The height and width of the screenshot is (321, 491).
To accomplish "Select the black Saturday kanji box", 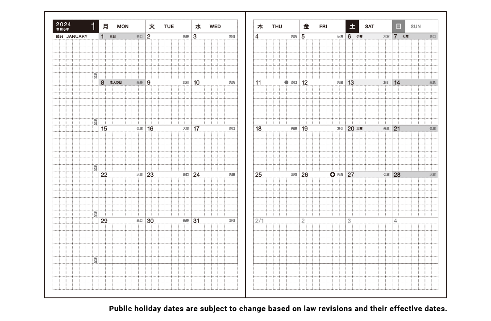I will 352,26.
